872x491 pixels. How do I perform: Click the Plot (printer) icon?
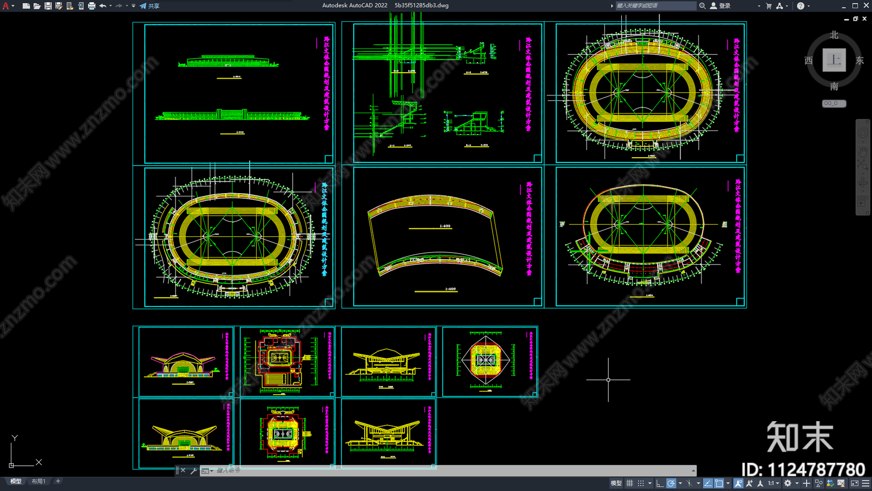pos(92,6)
